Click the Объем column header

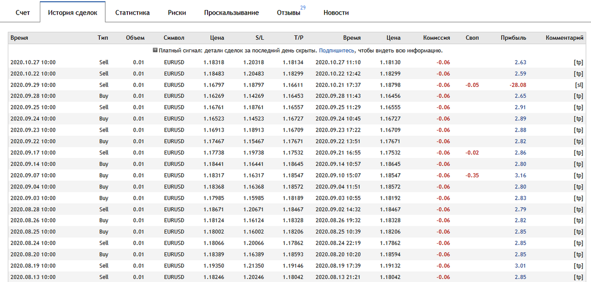tap(135, 38)
